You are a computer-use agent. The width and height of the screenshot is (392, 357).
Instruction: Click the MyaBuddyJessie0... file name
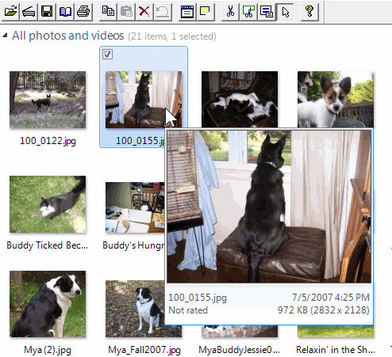coord(240,350)
